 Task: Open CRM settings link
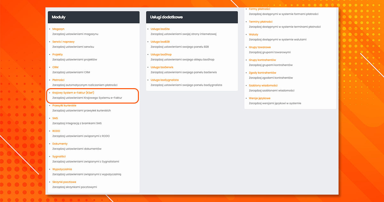point(55,67)
